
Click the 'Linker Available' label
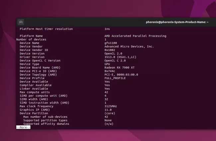[x=34, y=89]
